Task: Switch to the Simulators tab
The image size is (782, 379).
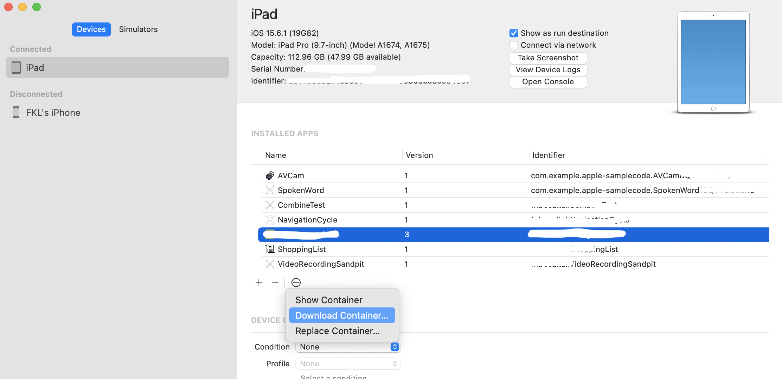Action: coord(138,29)
